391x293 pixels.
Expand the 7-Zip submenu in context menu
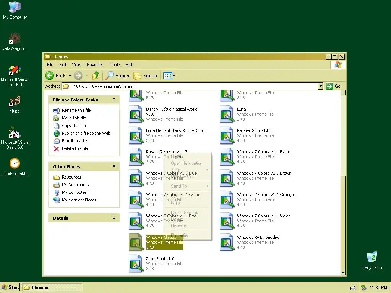(187, 170)
